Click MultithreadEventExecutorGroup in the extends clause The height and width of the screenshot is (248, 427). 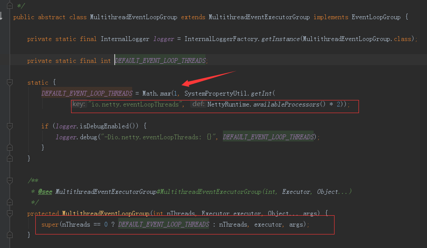point(259,17)
